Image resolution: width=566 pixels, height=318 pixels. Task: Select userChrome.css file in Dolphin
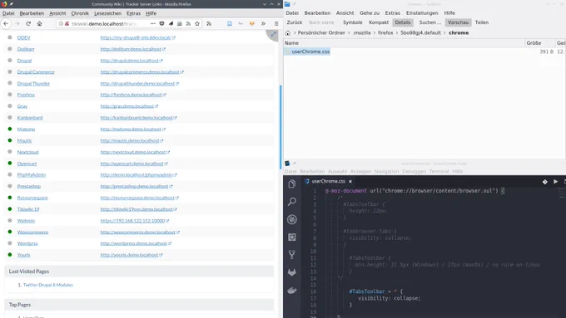click(x=310, y=51)
